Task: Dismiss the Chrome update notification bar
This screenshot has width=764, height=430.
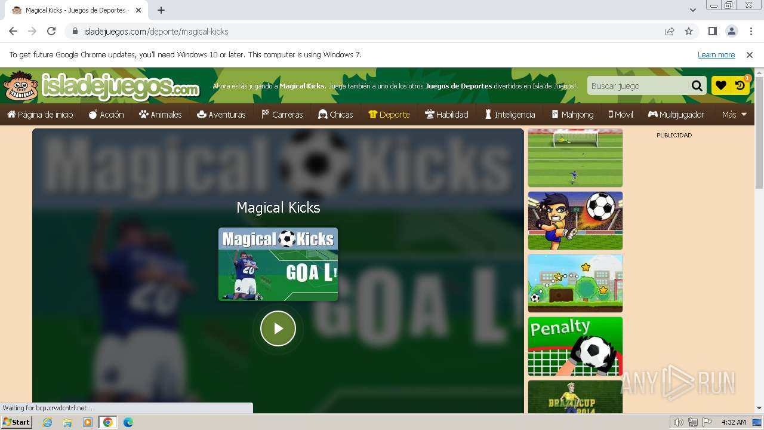Action: point(750,54)
